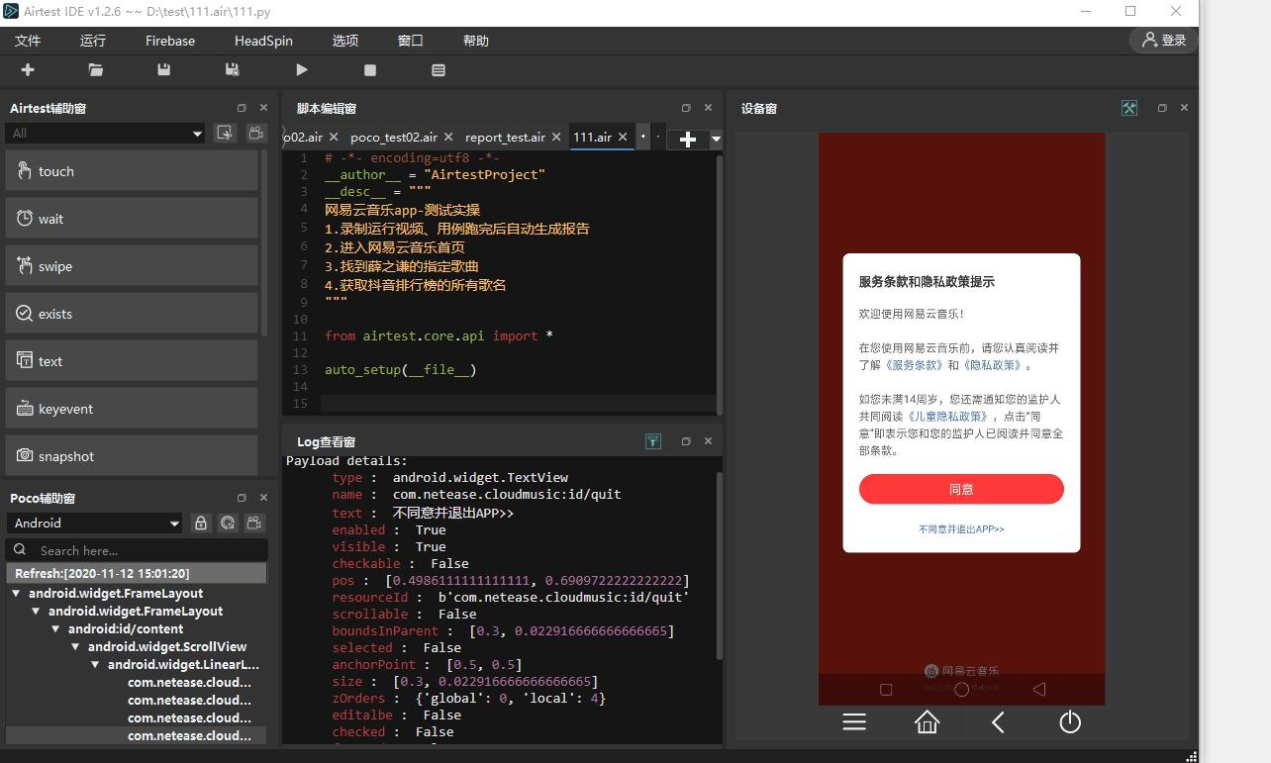Toggle the Poco lock UI icon

(x=201, y=523)
